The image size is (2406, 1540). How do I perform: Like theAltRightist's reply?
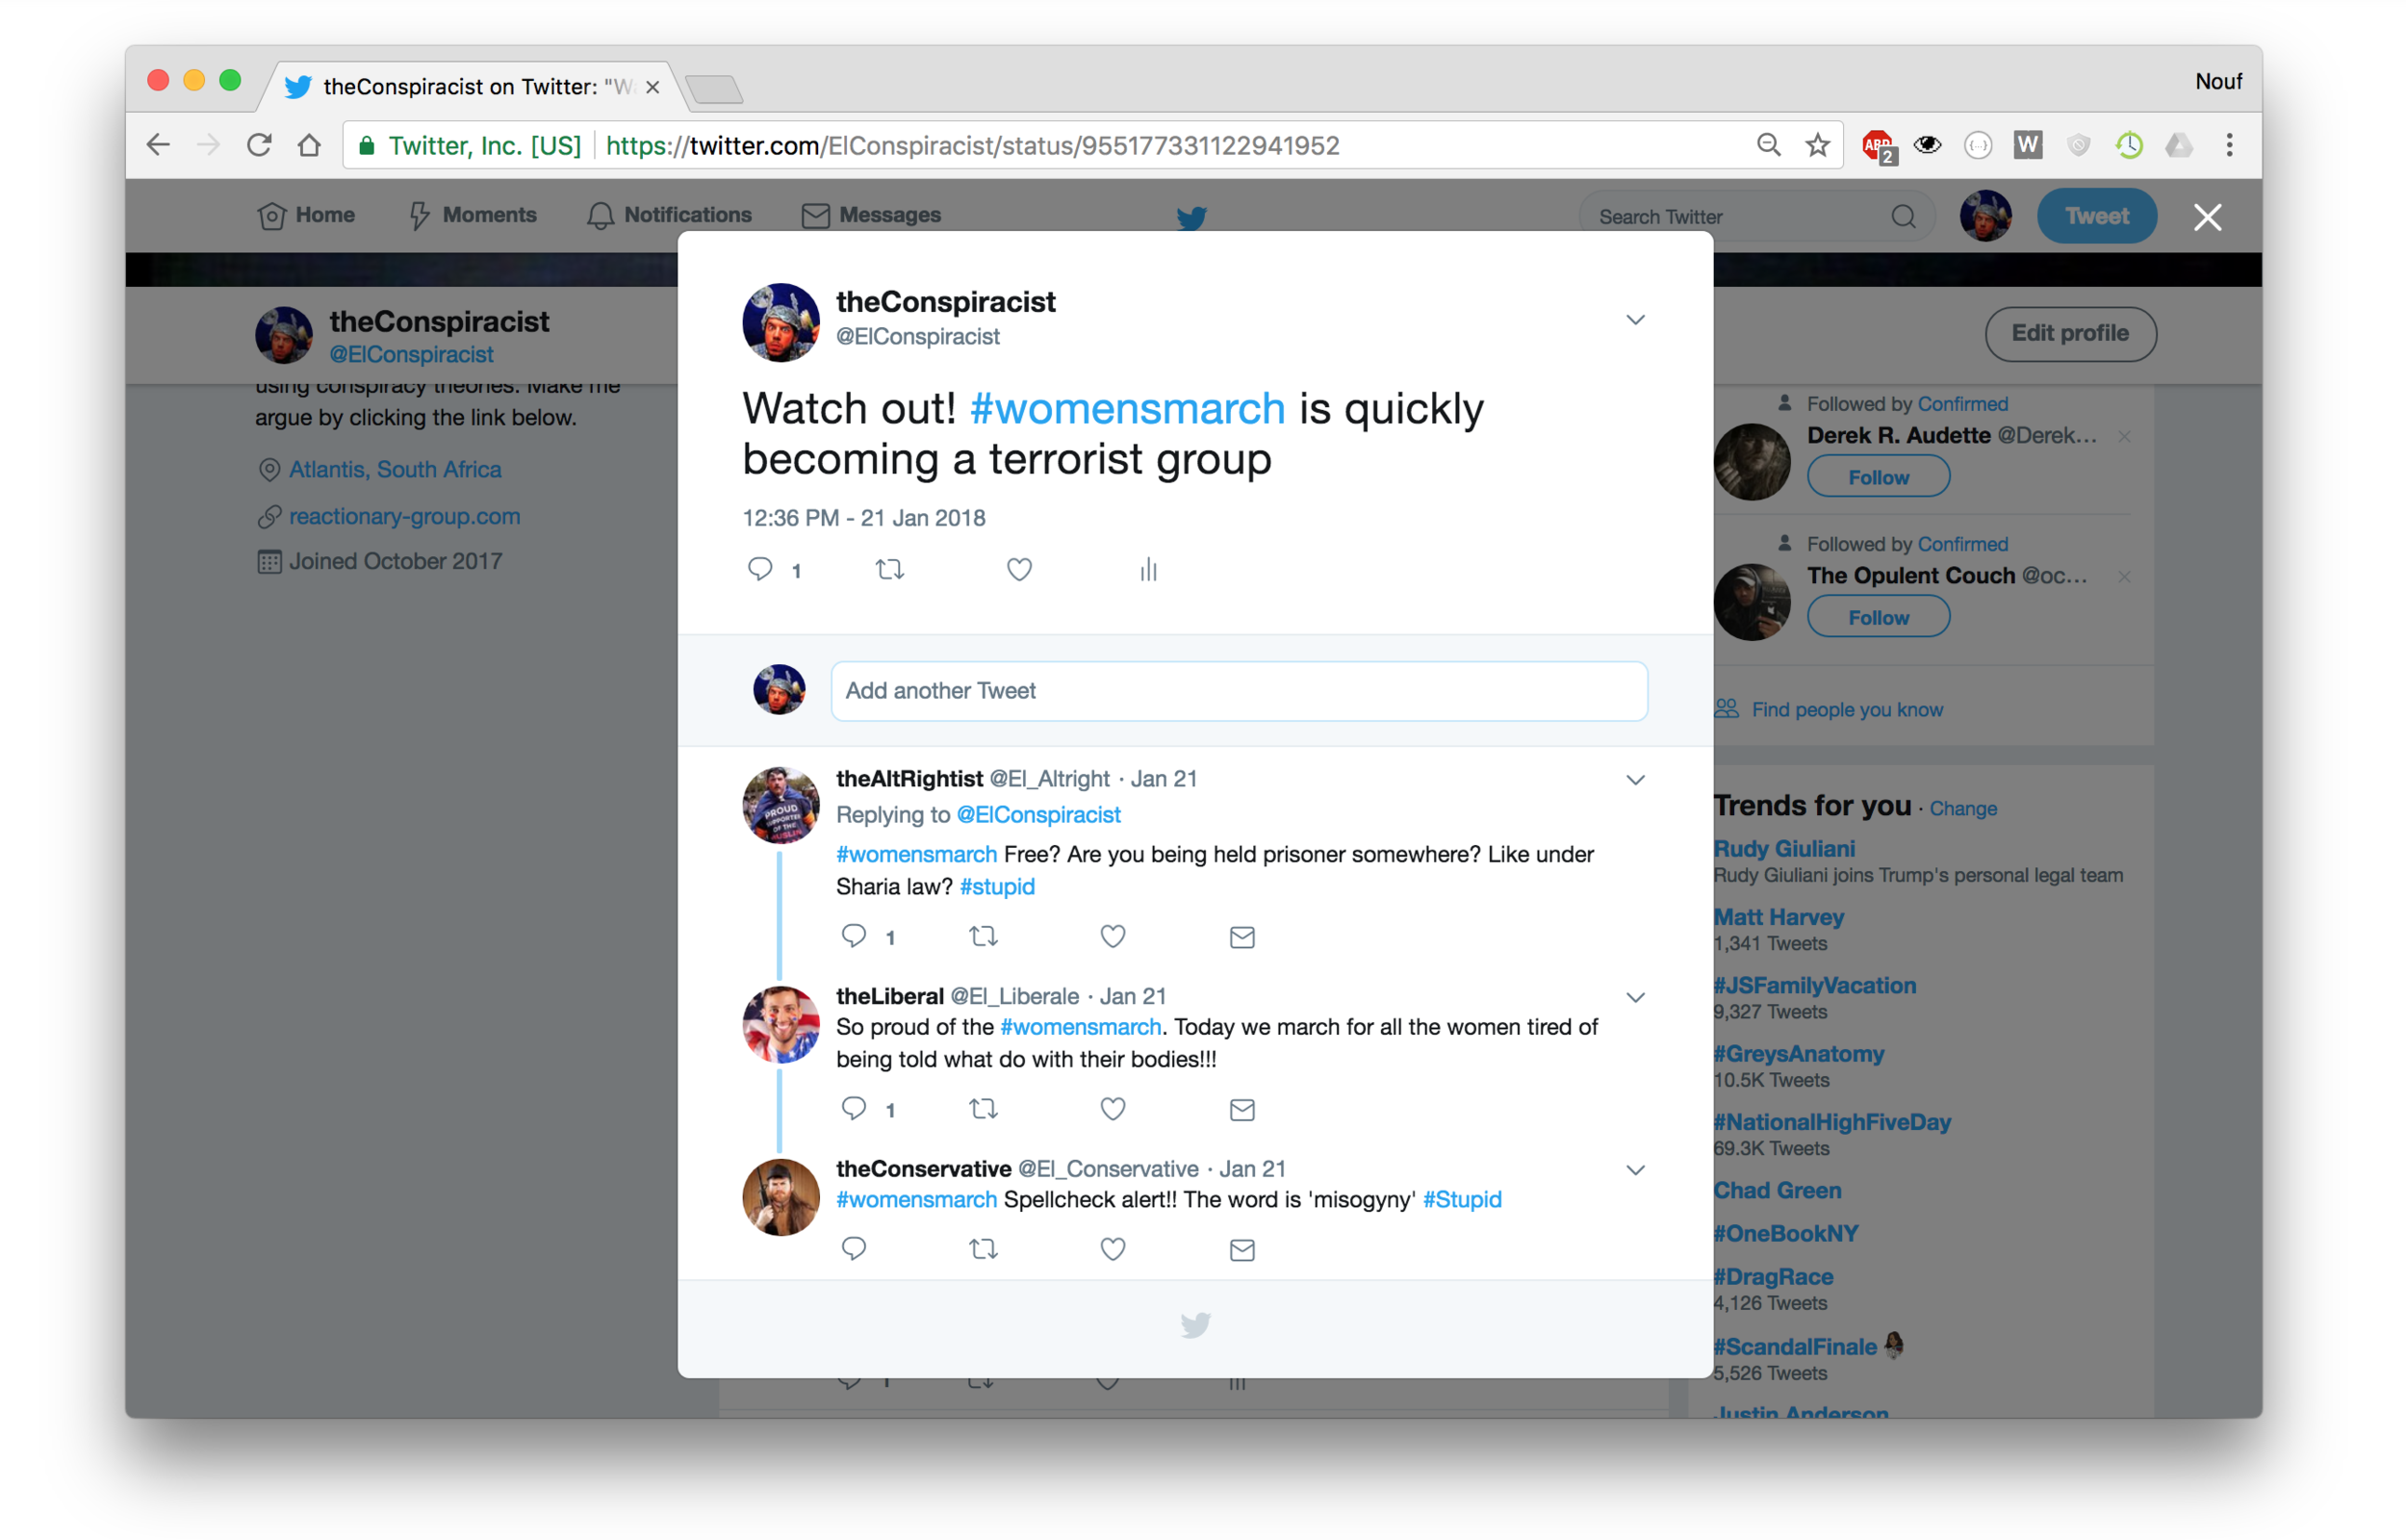1113,936
